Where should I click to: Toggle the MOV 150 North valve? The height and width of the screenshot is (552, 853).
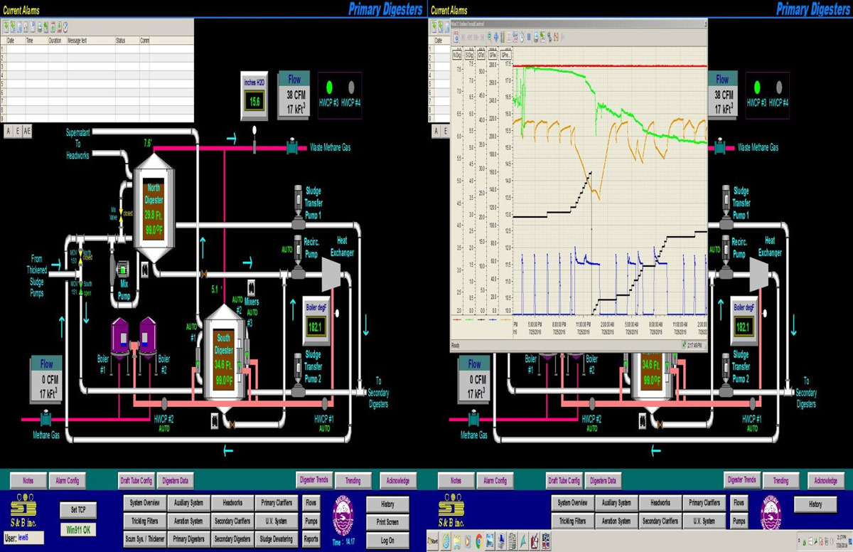pyautogui.click(x=81, y=255)
